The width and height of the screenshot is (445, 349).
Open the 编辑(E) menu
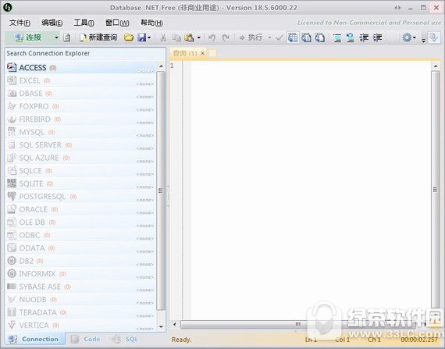point(52,23)
